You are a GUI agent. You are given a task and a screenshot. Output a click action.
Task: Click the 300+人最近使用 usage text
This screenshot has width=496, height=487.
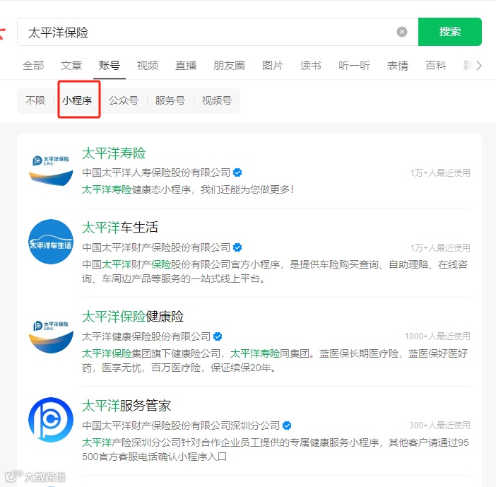(439, 426)
